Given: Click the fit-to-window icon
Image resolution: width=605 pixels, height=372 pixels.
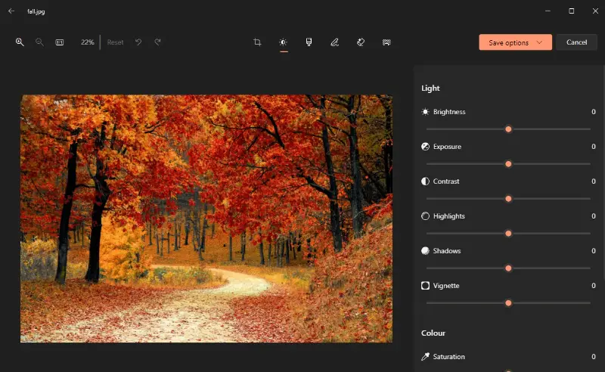Looking at the screenshot, I should point(59,42).
